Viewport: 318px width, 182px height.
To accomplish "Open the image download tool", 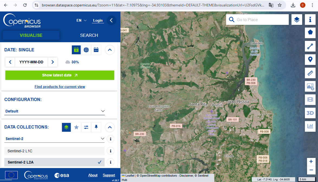I will 310,87.
